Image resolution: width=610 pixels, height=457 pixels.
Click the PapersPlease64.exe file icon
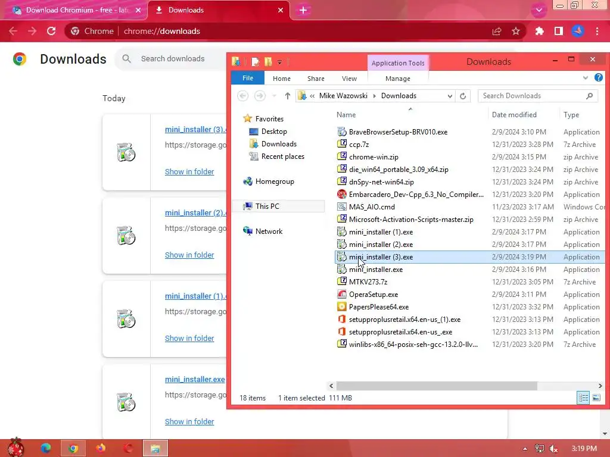tap(341, 306)
